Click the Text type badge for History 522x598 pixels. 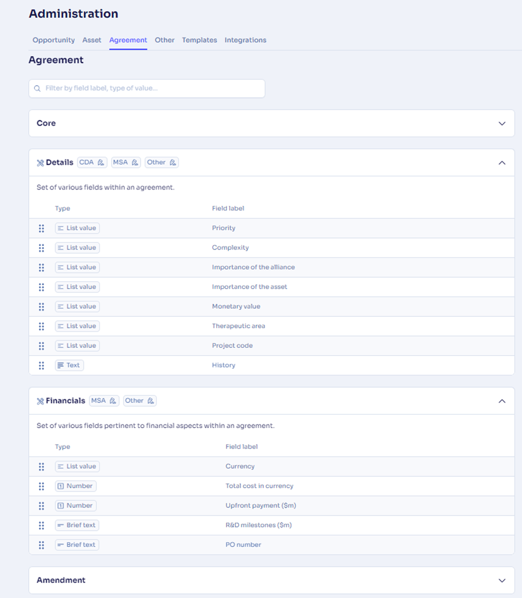pos(69,365)
